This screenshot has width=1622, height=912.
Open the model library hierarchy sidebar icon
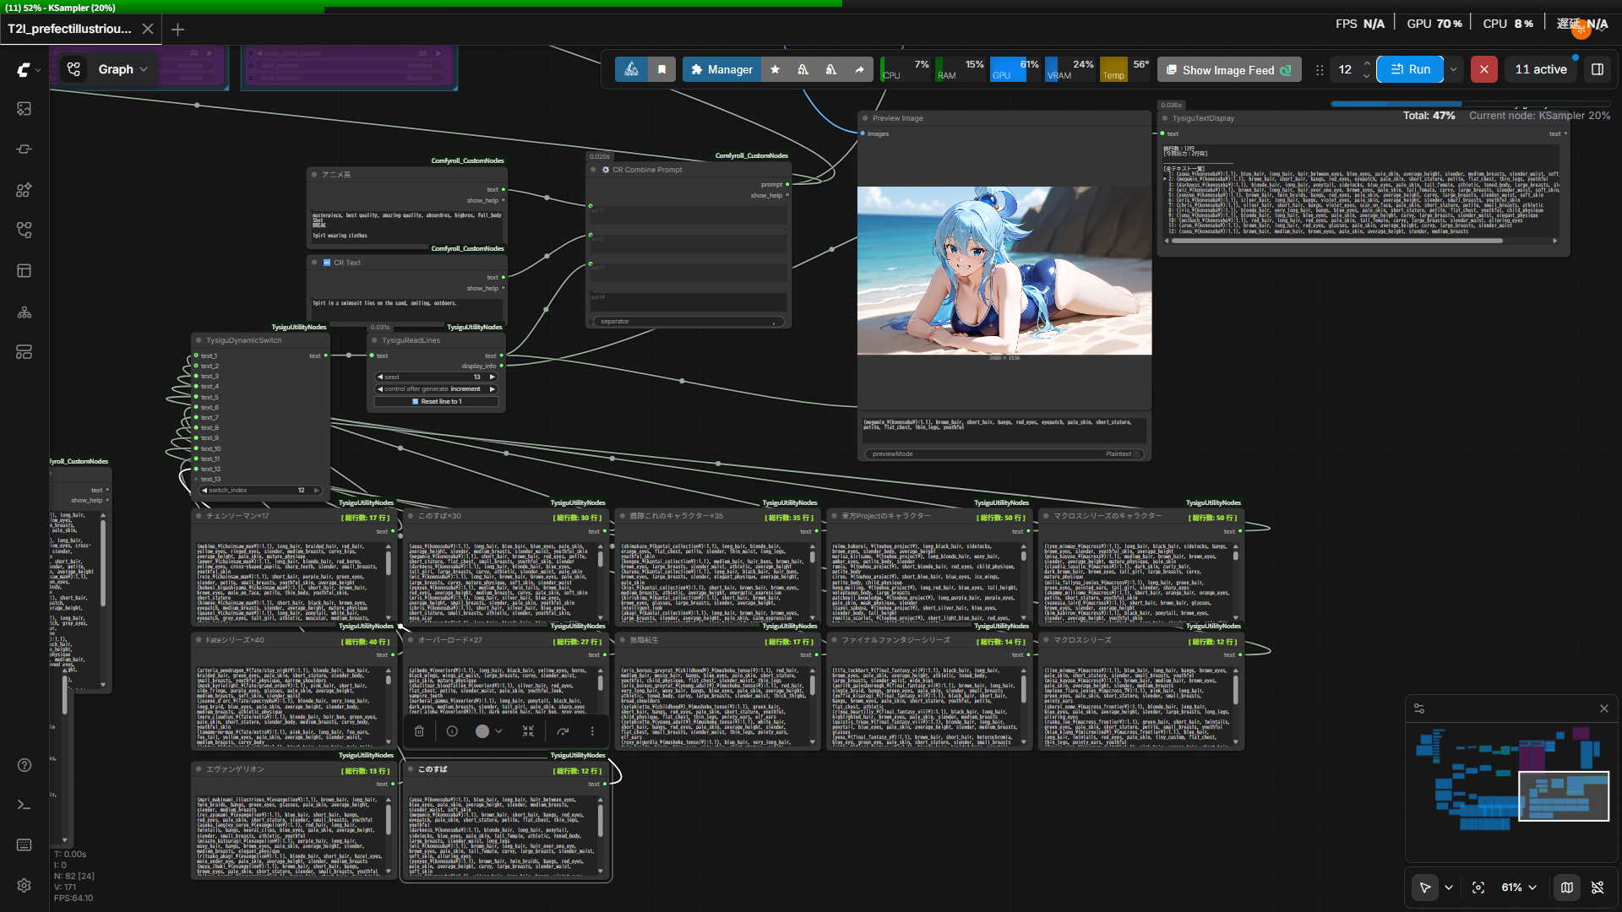point(24,312)
